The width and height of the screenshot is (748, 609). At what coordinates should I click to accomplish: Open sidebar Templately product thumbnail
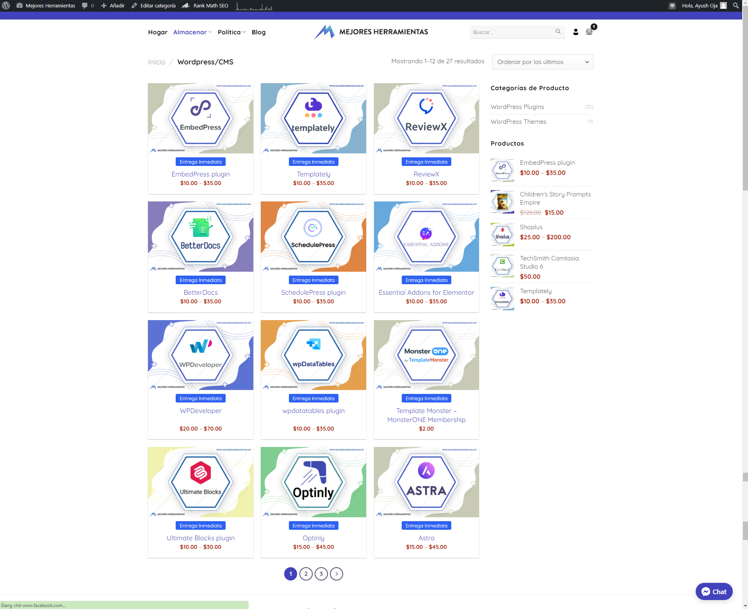pos(502,299)
